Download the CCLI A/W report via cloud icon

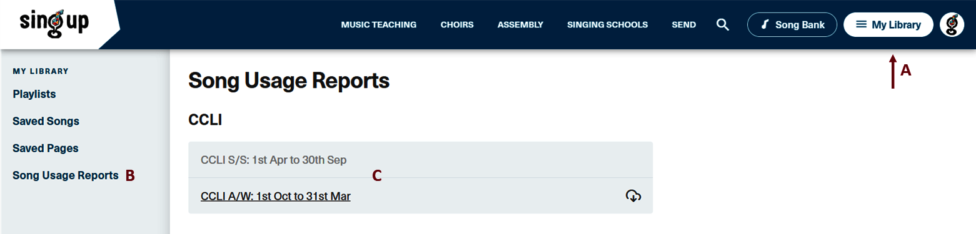pos(633,196)
